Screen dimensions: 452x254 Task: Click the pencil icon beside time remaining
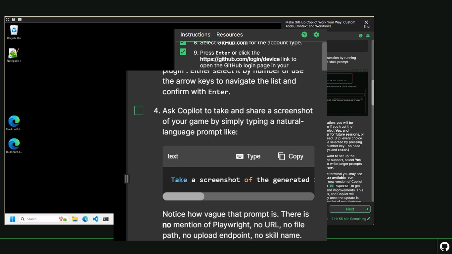point(369,219)
